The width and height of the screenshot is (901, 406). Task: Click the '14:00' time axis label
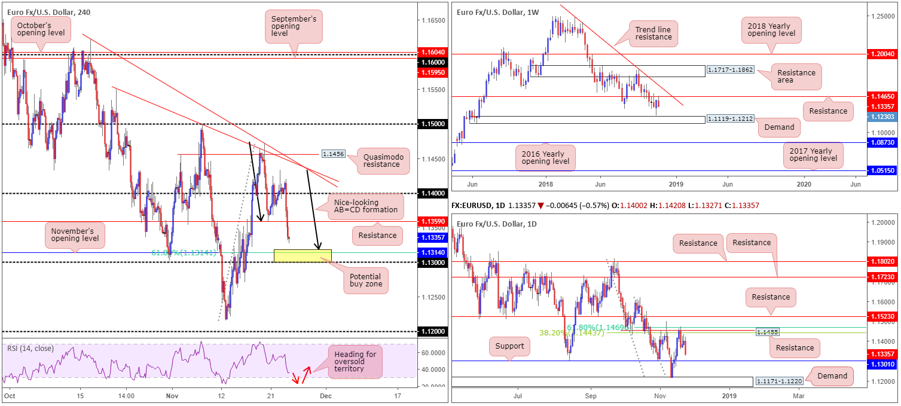click(126, 396)
